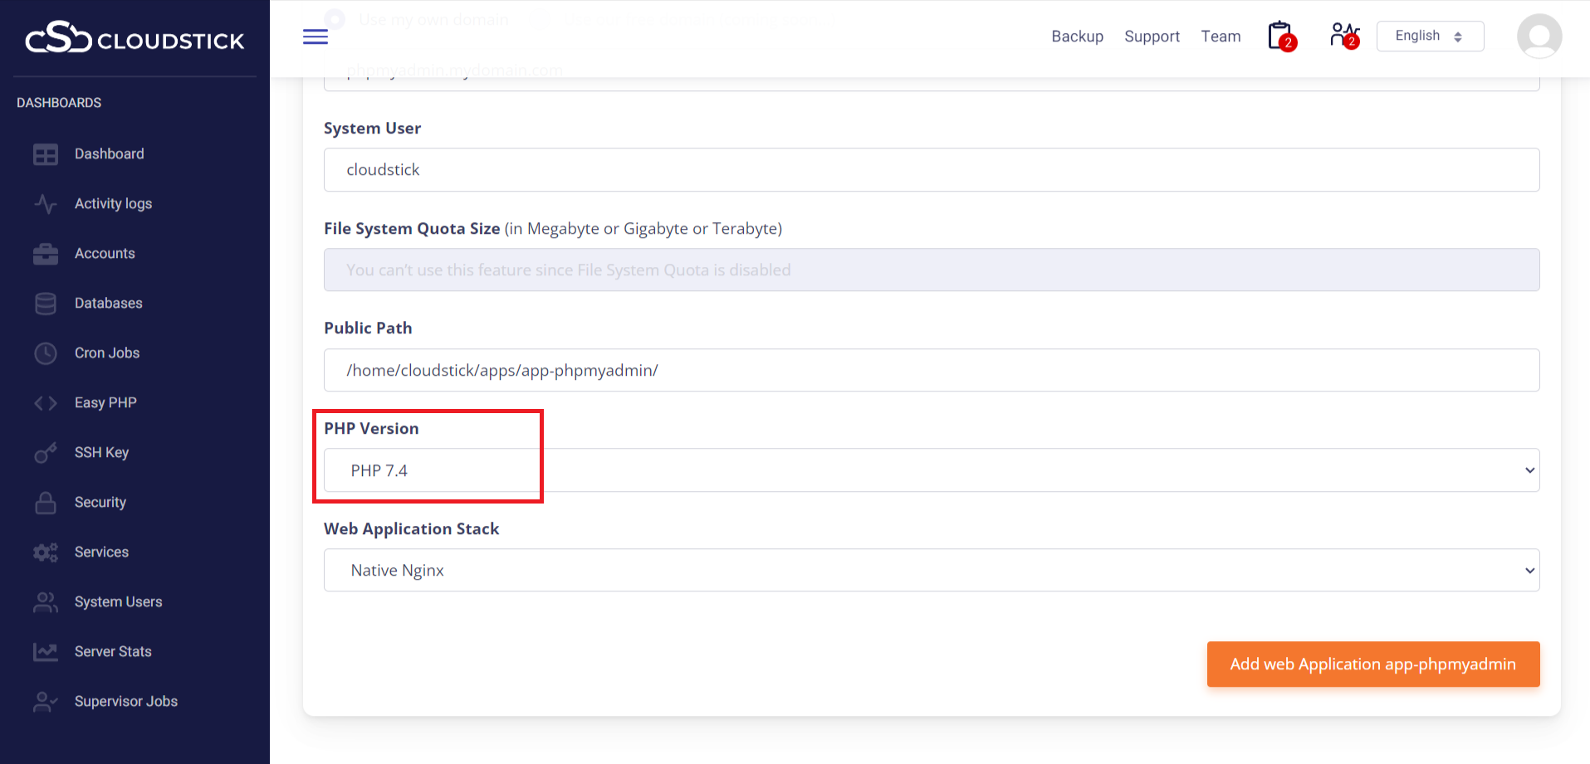
Task: Click the CloudStick logo
Action: point(135,38)
